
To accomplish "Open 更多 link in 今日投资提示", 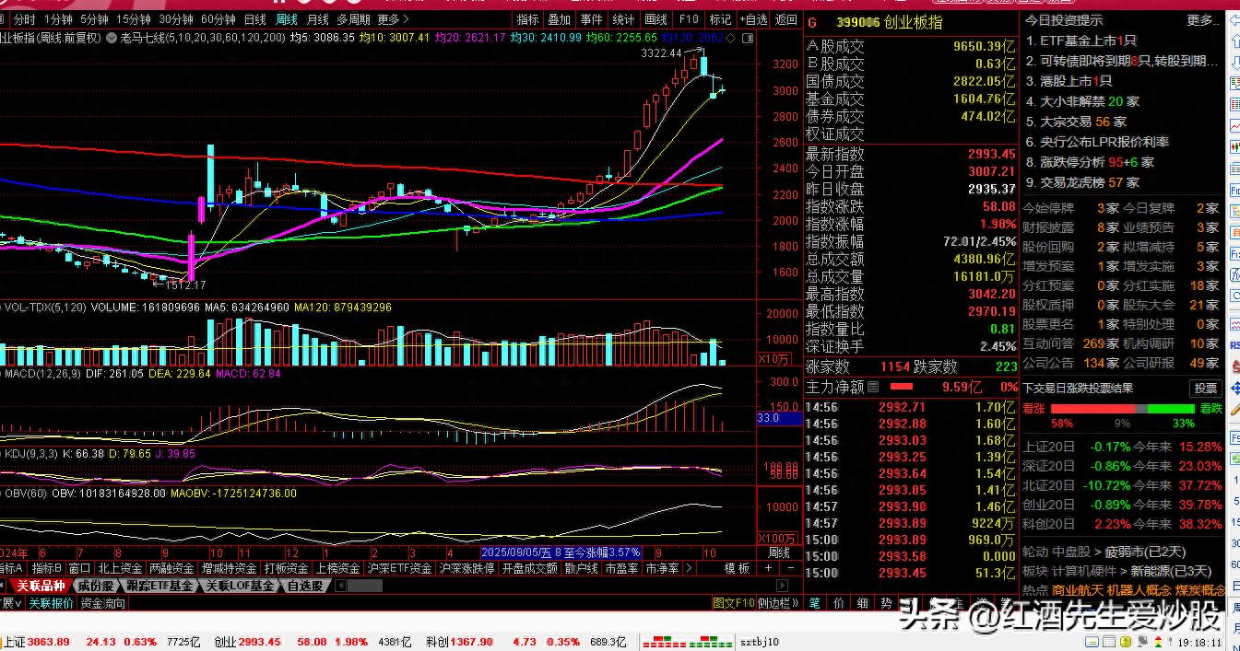I will 1203,20.
